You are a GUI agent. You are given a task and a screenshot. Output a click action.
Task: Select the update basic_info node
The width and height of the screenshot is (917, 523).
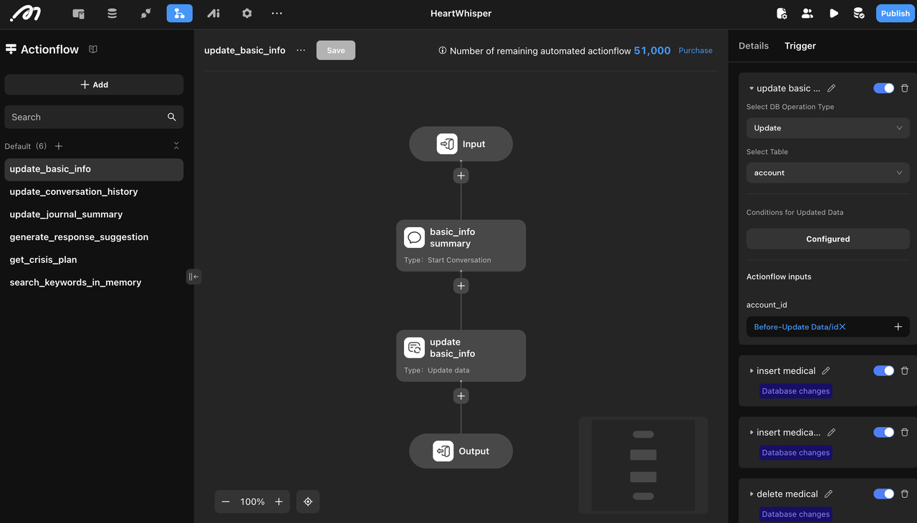pos(461,355)
